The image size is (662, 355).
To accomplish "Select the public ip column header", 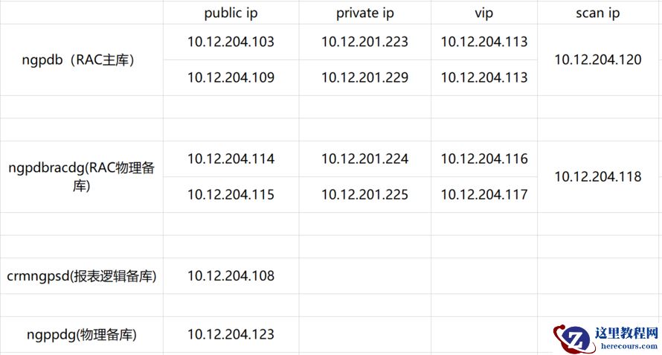I will pos(231,13).
